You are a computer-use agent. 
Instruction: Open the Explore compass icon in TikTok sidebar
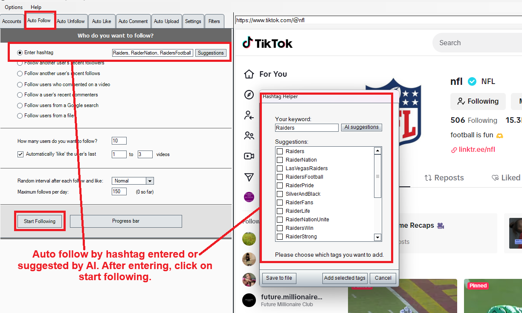coord(249,95)
